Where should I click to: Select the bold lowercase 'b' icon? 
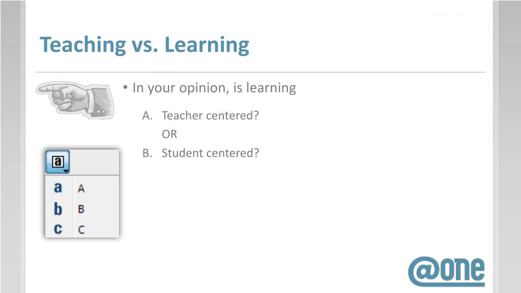(x=58, y=209)
